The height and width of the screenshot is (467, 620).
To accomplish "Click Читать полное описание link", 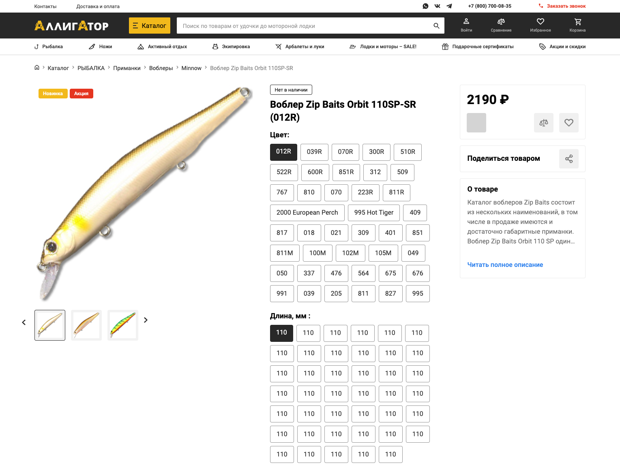I will pyautogui.click(x=505, y=265).
